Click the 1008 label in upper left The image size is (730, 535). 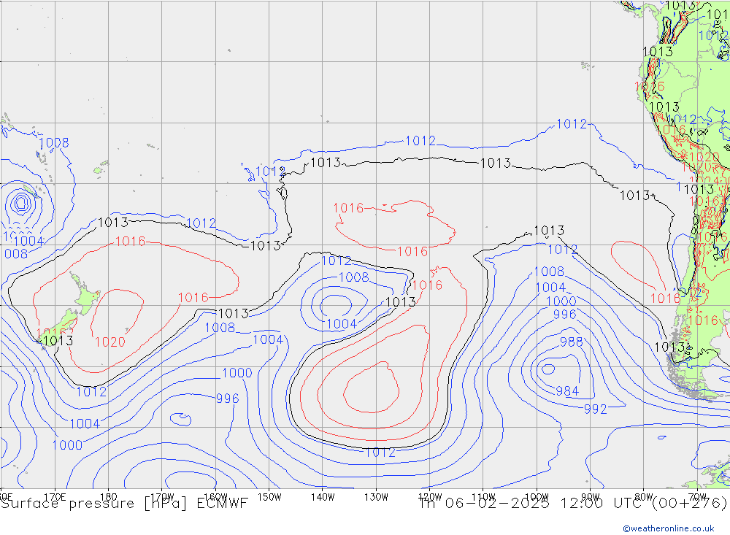(x=53, y=143)
